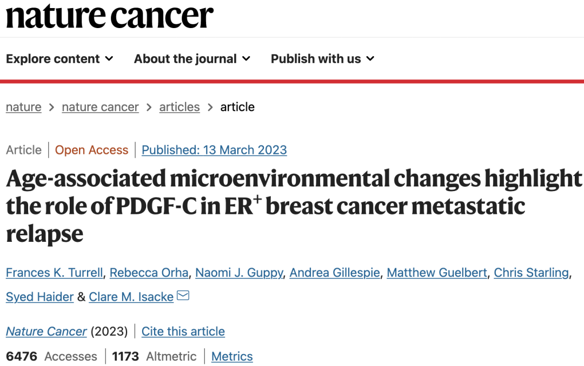The width and height of the screenshot is (584, 366).
Task: View author Naomi J. Guppy
Action: [239, 273]
